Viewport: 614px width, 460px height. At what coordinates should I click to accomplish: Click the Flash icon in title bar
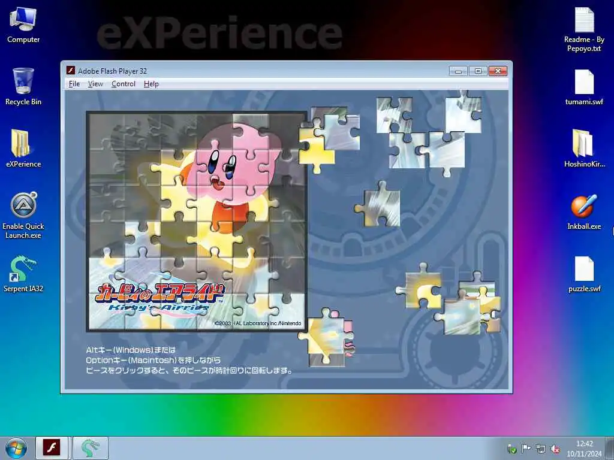[x=71, y=71]
